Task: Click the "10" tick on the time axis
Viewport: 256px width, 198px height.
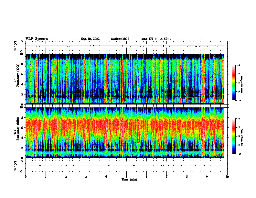Action: [227, 177]
